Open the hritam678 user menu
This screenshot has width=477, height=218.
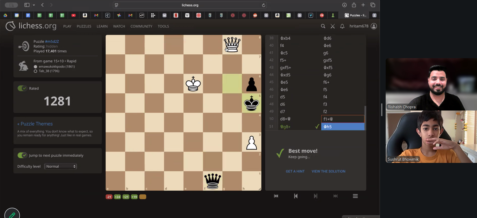(363, 26)
